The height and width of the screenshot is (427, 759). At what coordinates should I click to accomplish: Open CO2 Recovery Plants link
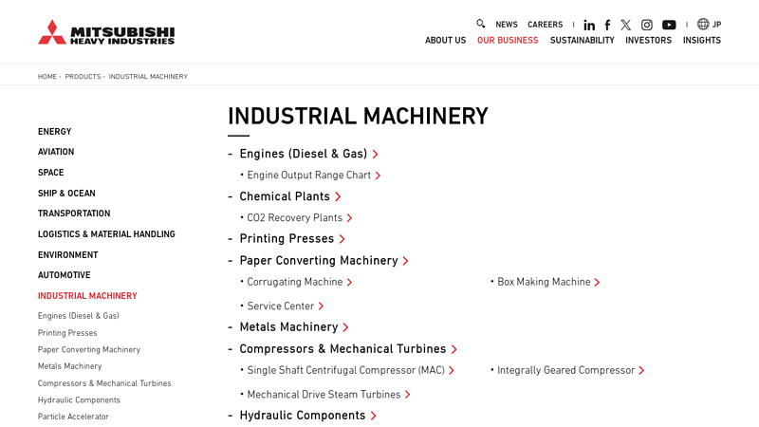pos(299,218)
